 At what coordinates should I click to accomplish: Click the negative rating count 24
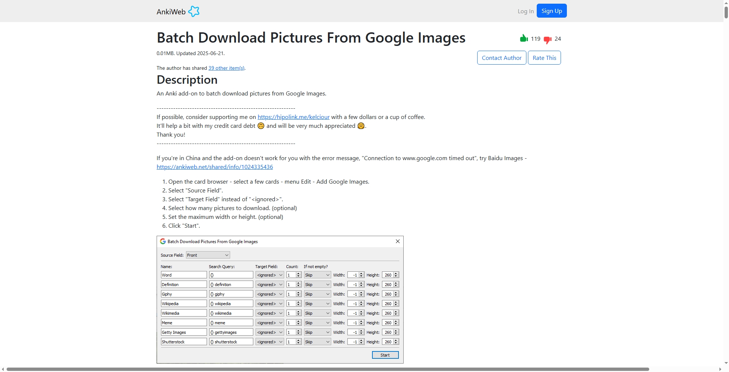coord(558,39)
